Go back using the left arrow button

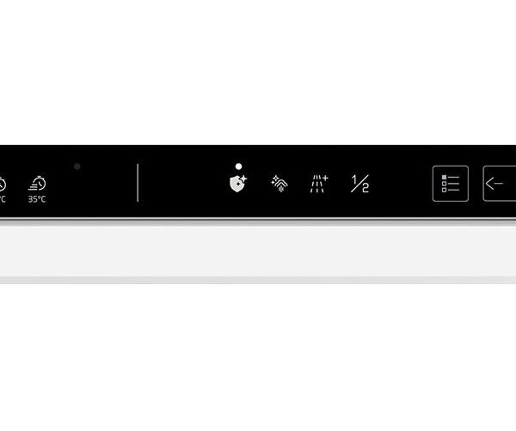click(x=499, y=184)
